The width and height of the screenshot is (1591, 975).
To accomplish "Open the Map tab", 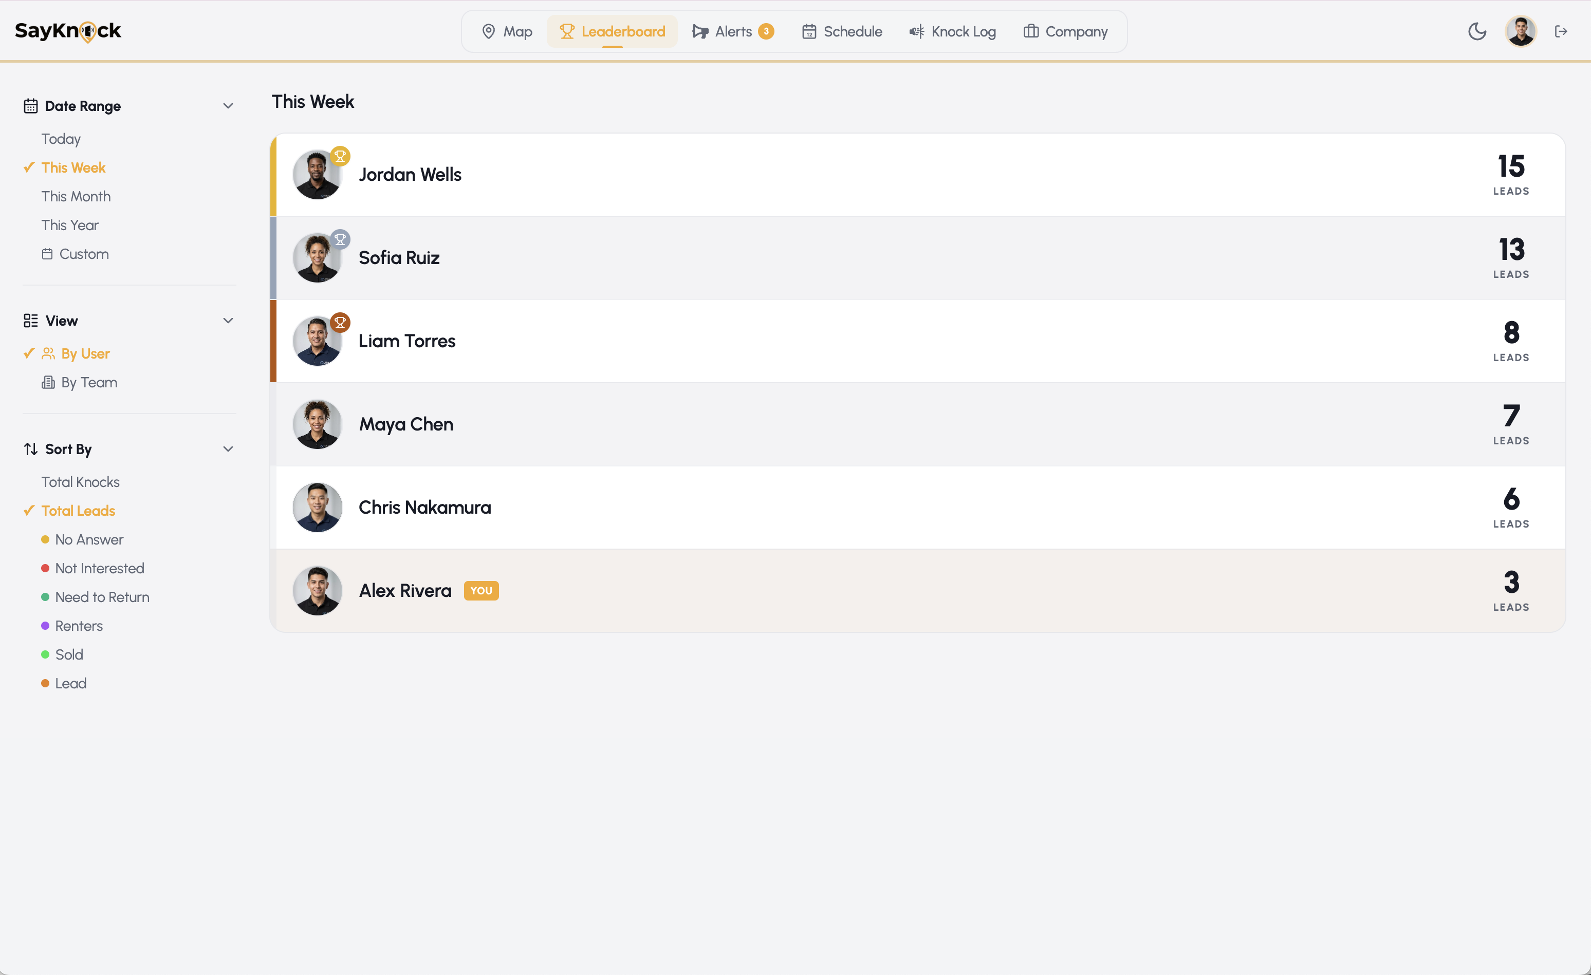I will (508, 32).
